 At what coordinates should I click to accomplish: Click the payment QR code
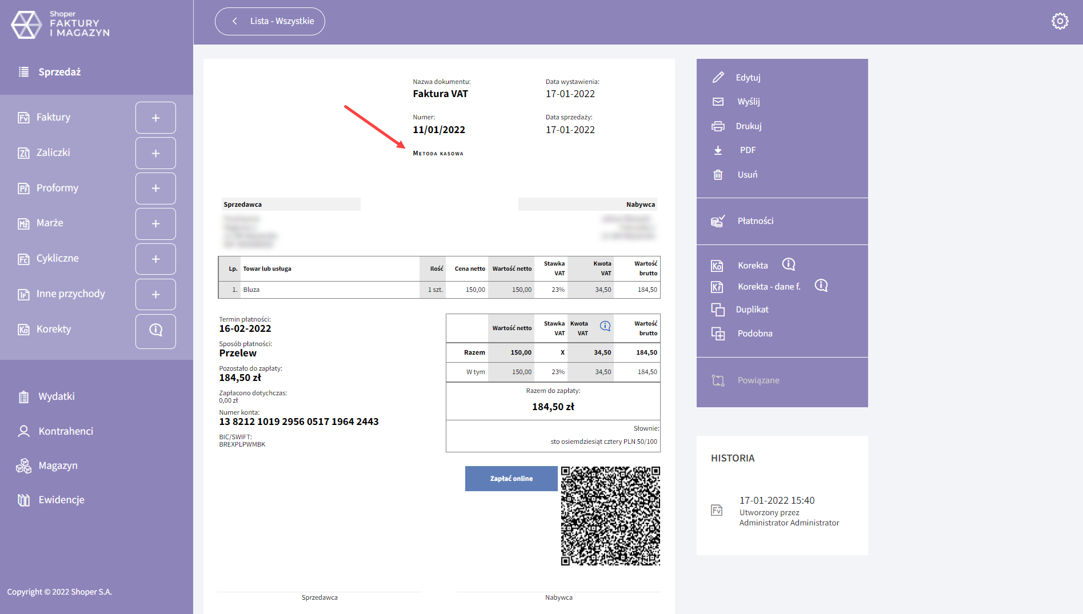point(610,516)
